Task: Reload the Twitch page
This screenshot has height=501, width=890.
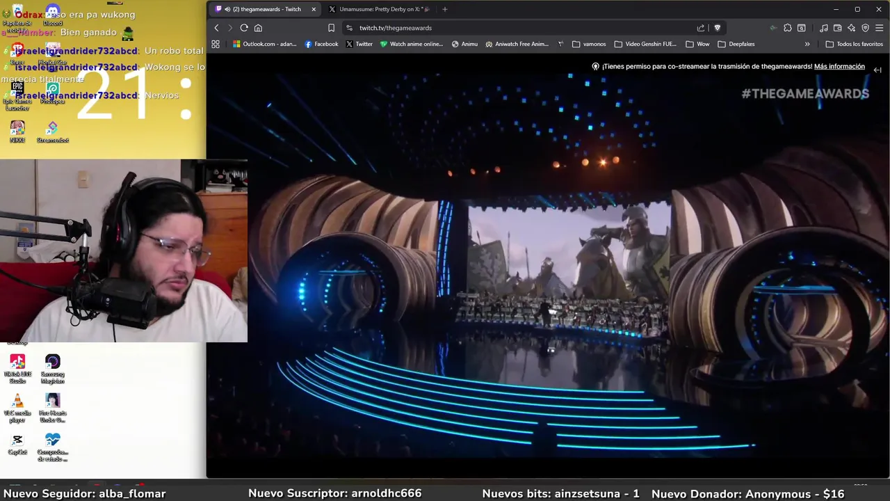Action: point(244,28)
